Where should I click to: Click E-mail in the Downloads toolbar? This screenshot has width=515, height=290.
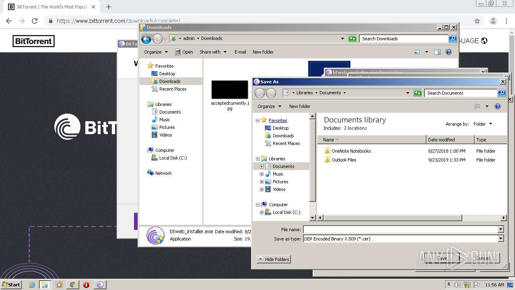(x=240, y=52)
